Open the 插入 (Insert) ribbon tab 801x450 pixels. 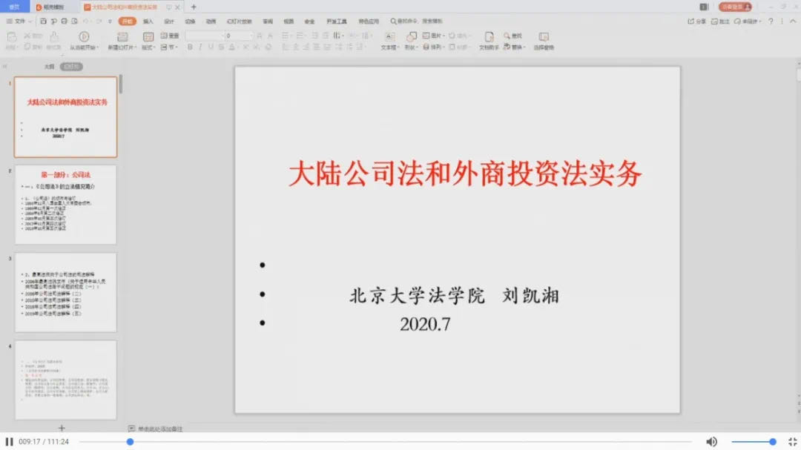(148, 21)
